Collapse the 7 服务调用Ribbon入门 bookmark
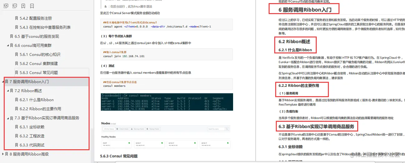Image resolution: width=405 pixels, height=163 pixels. coord(3,82)
